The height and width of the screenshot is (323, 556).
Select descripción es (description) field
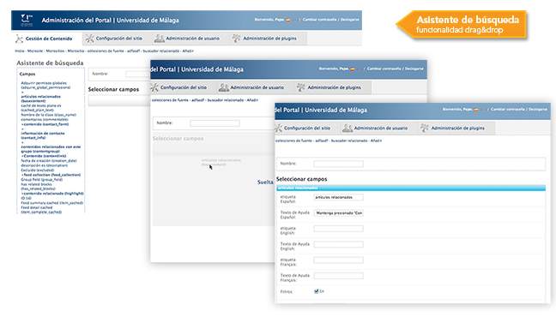45,165
